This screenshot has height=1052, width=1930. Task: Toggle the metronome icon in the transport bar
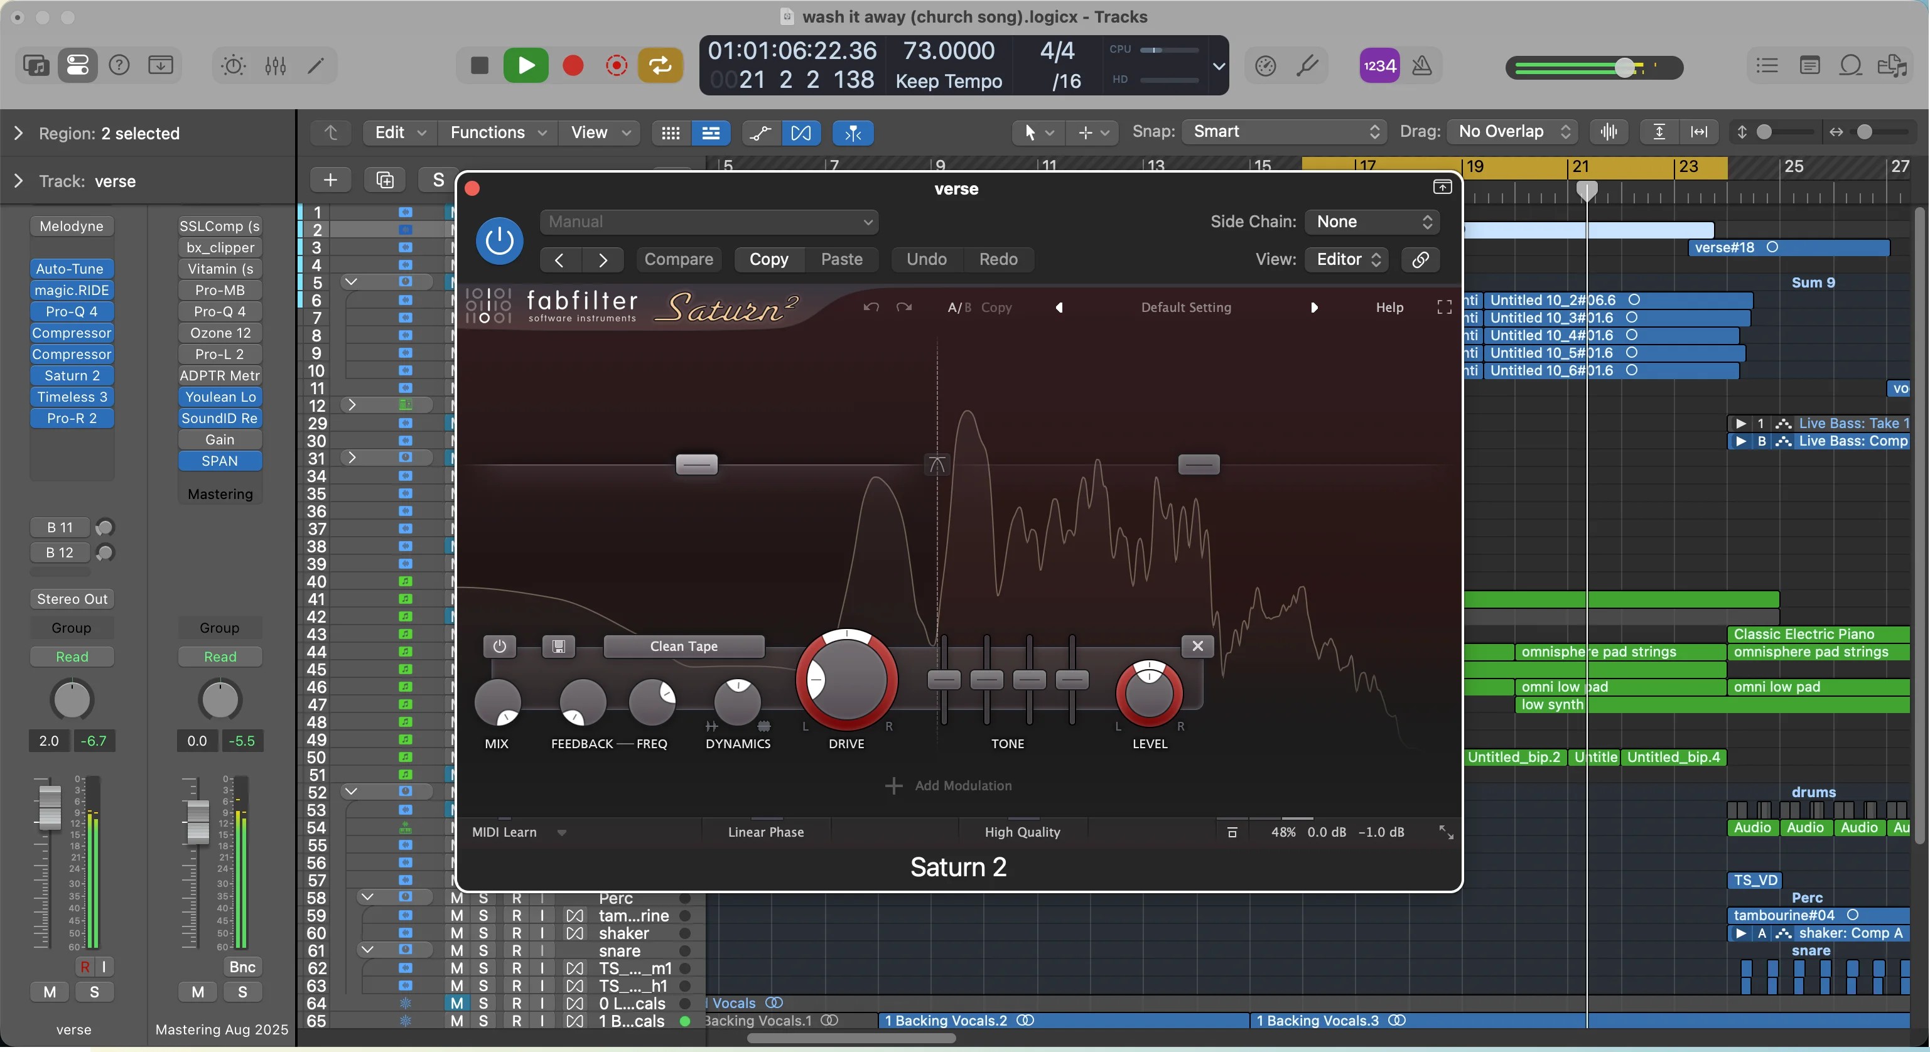[1421, 66]
